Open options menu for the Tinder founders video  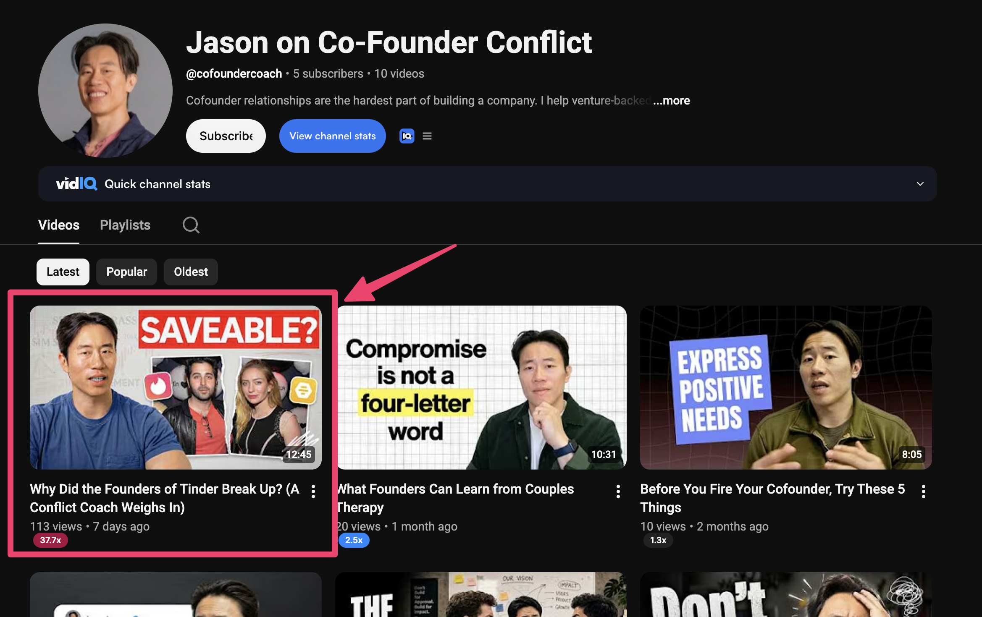[313, 491]
